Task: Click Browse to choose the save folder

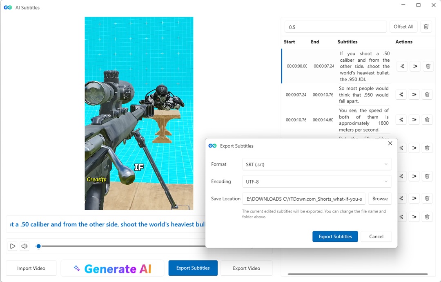Action: pos(380,199)
